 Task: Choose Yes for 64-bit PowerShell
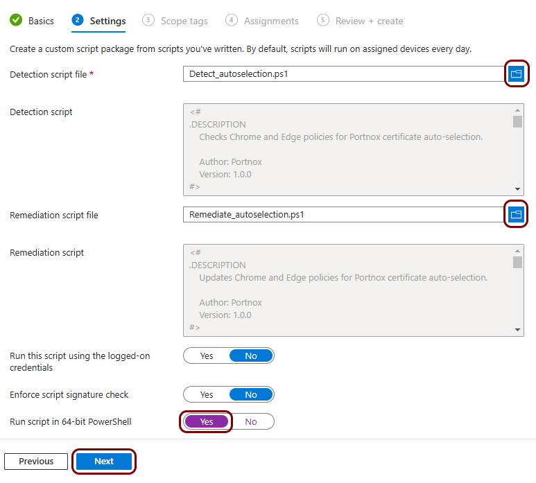[x=207, y=421]
